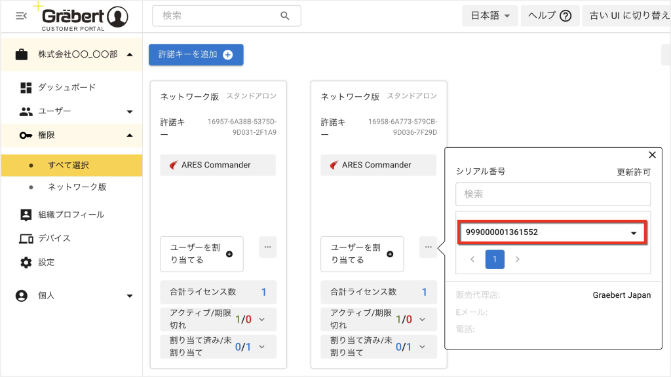Click the 許諾キーを追加 button
This screenshot has width=671, height=377.
coord(196,55)
